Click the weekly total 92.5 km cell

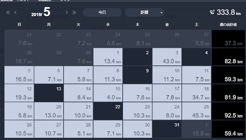point(228,111)
